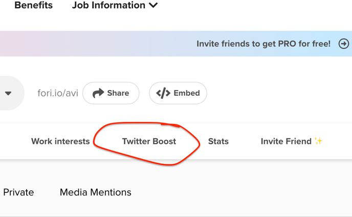The width and height of the screenshot is (352, 217).
Task: Open the Benefits menu item
Action: [33, 6]
